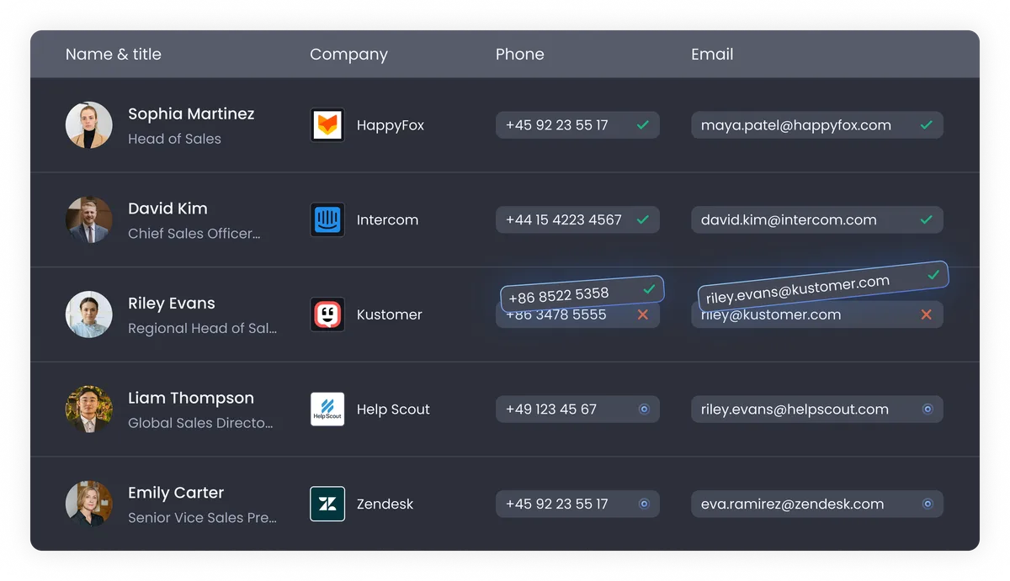Click the Help Scout company logo
This screenshot has width=1010, height=581.
click(x=327, y=409)
